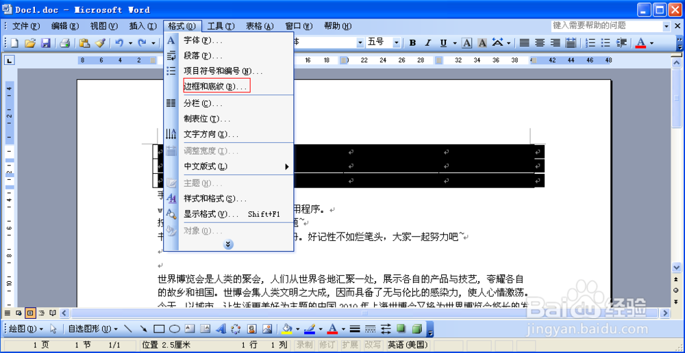Click the drawing line color brush
This screenshot has width=685, height=353.
click(x=310, y=328)
